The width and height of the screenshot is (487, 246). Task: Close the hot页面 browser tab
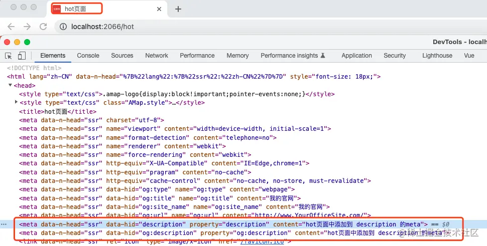(159, 9)
